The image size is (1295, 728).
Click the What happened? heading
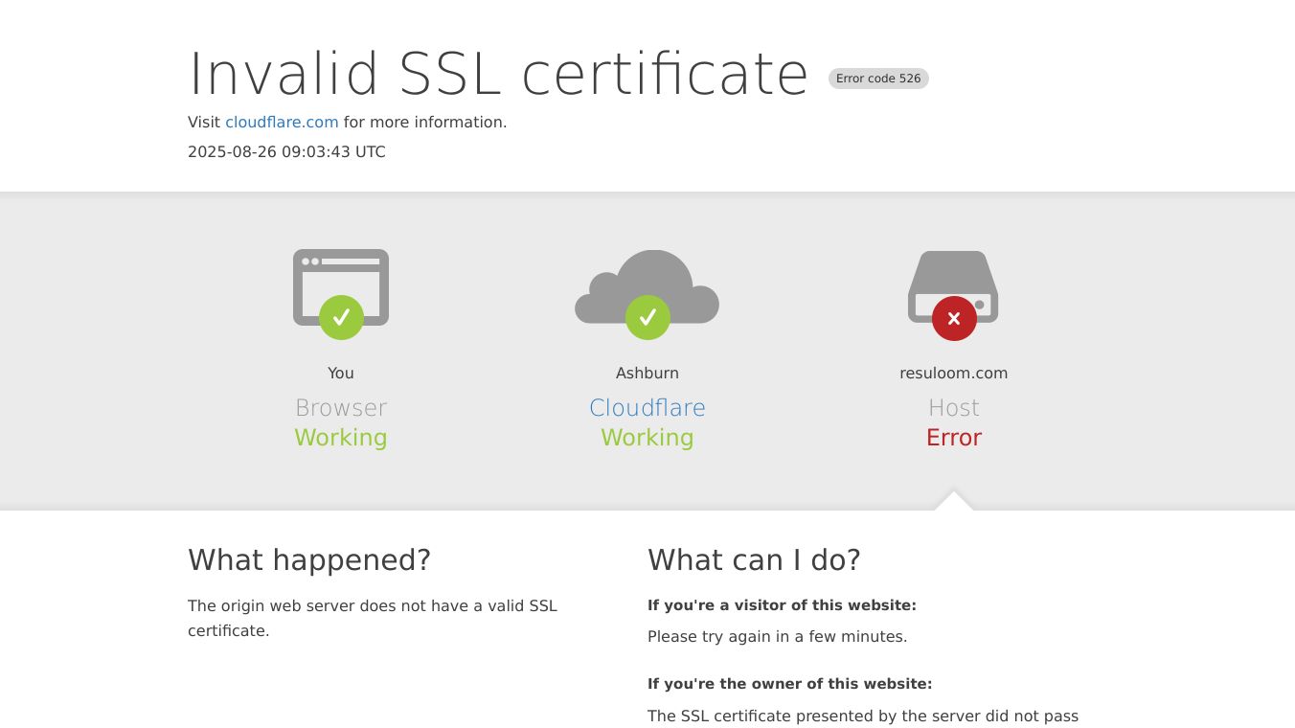[309, 560]
